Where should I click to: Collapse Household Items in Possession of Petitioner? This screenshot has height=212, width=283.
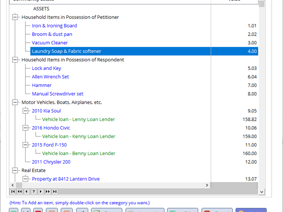coord(15,17)
